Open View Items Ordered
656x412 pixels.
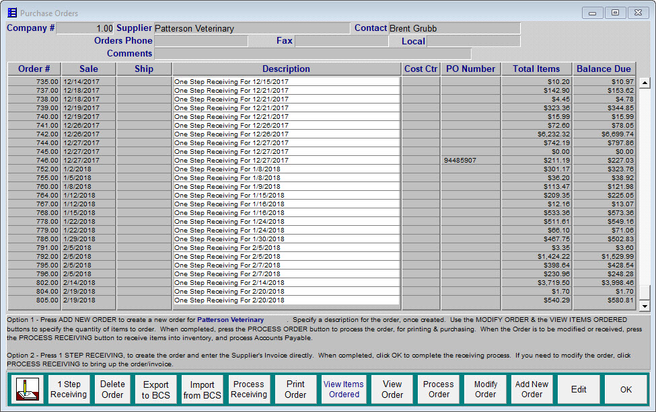[x=344, y=389]
